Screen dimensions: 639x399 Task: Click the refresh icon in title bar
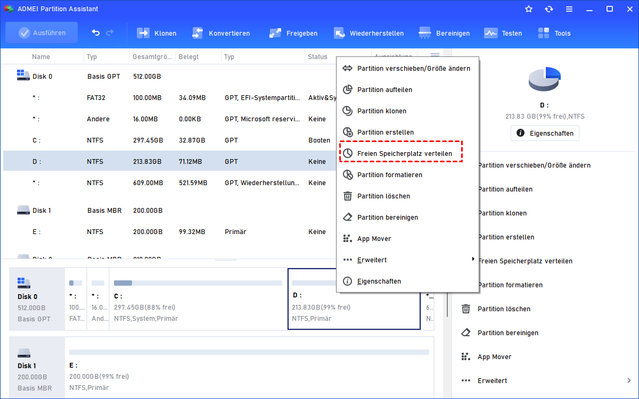point(549,9)
